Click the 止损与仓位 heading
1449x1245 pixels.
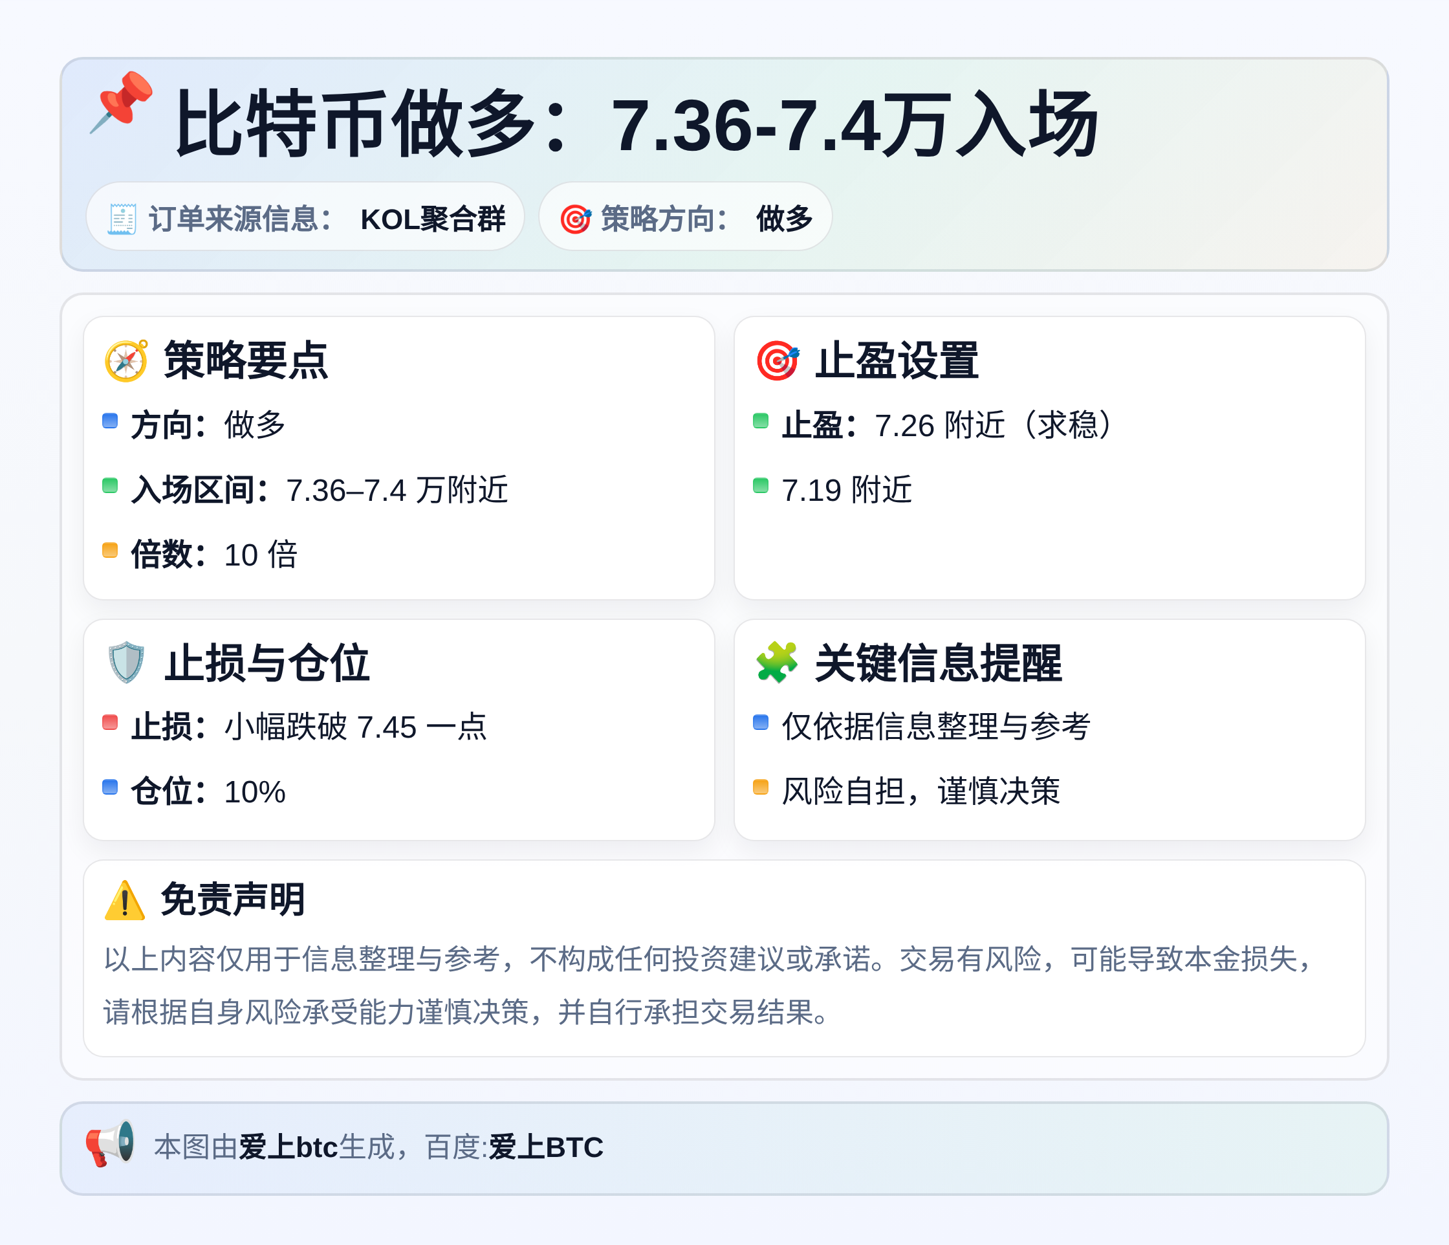point(267,663)
